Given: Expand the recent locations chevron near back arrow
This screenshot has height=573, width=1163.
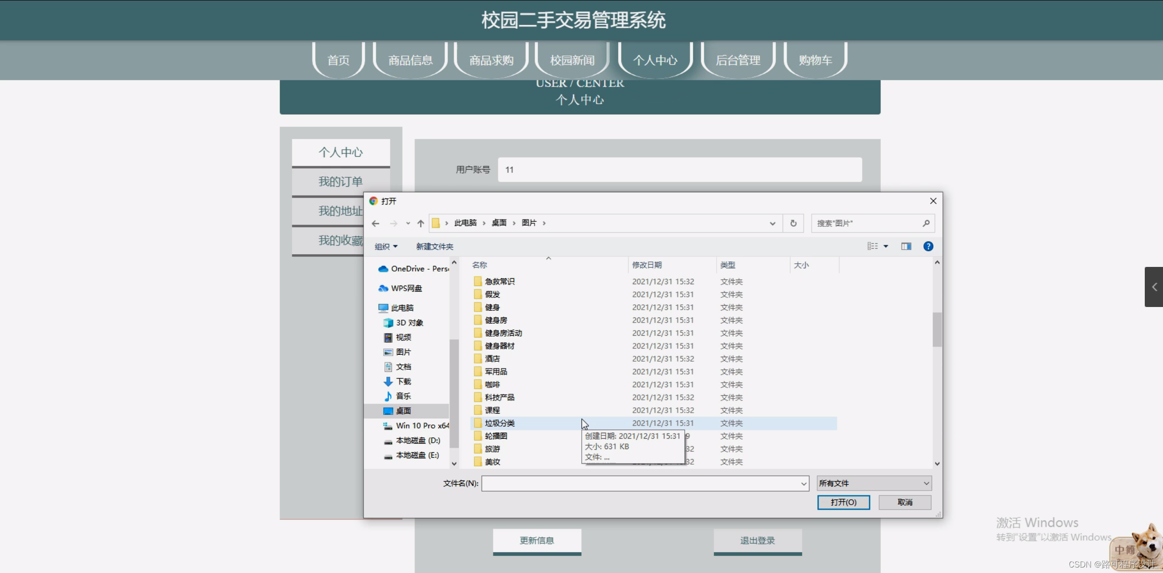Looking at the screenshot, I should pos(408,223).
